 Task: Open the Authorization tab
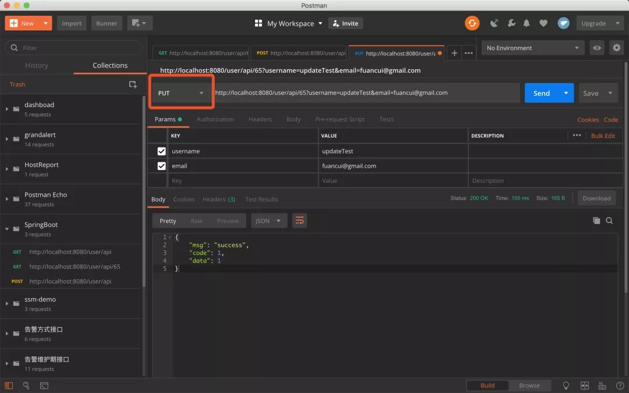point(215,119)
